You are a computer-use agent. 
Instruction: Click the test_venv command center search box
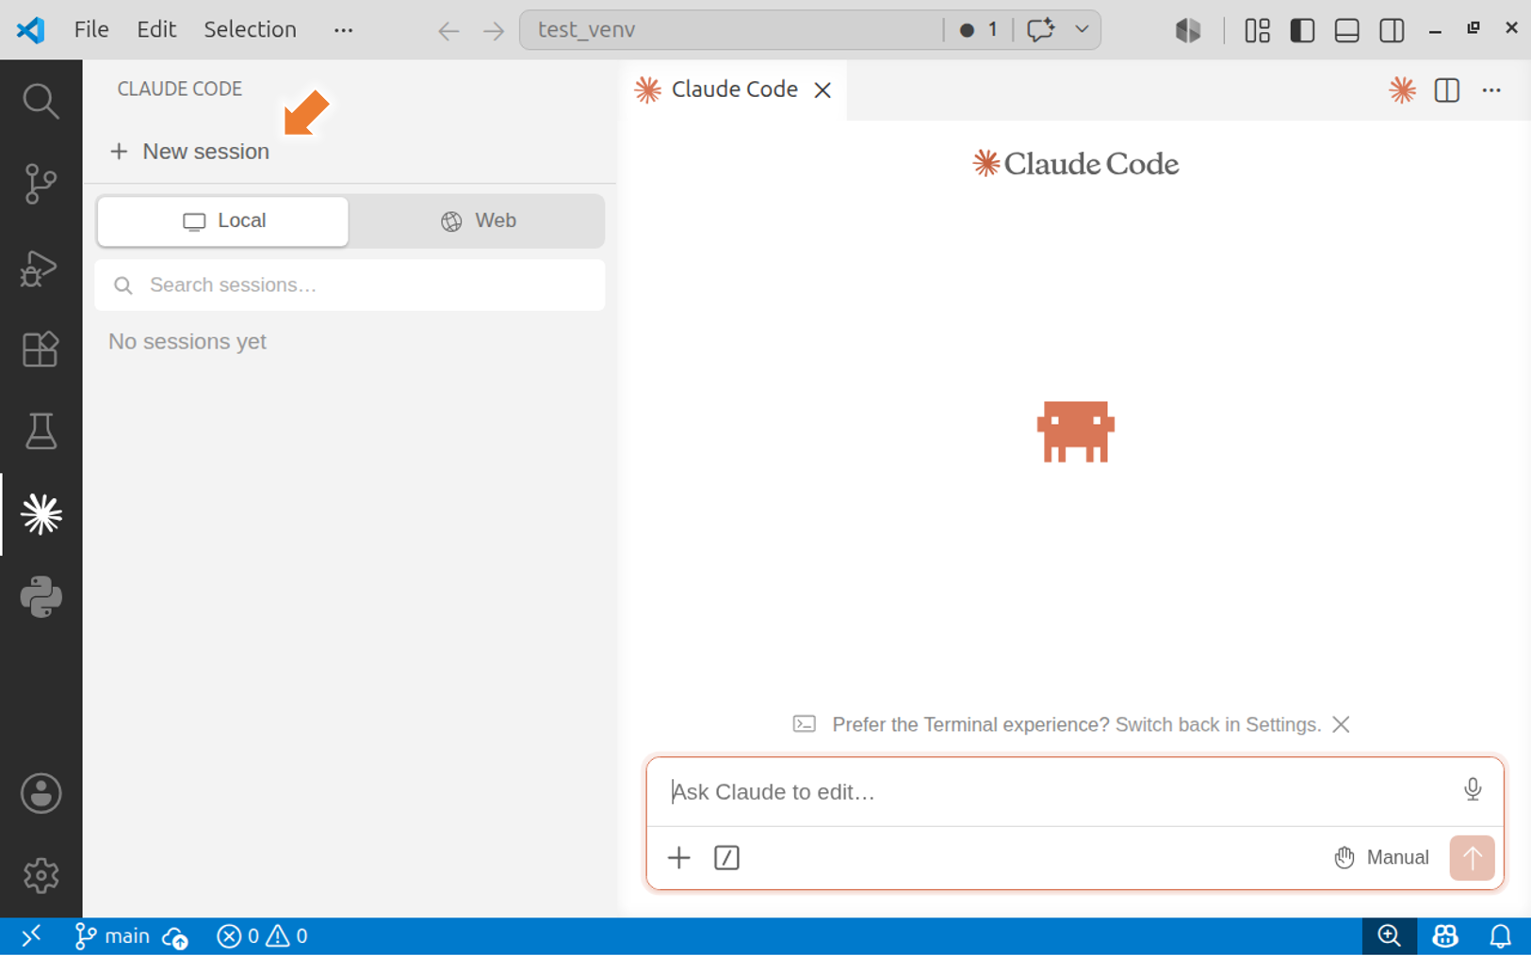[x=731, y=30]
